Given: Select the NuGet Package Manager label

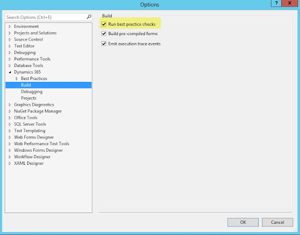Looking at the screenshot, I should [x=37, y=111].
